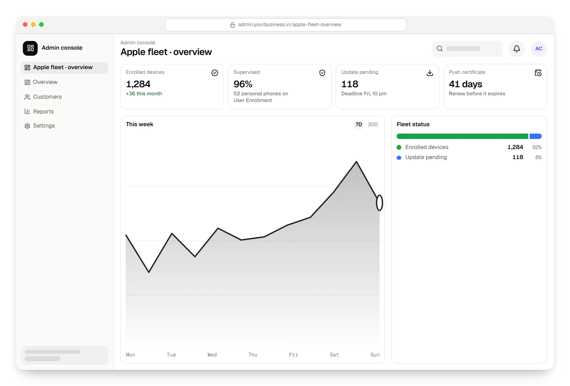This screenshot has width=570, height=386.
Task: Click the Admin console logo icon
Action: (30, 48)
